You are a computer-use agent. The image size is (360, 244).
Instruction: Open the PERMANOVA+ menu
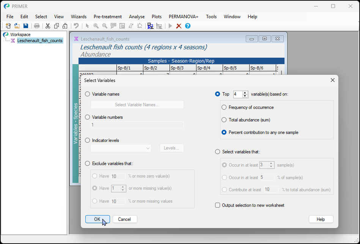point(184,17)
